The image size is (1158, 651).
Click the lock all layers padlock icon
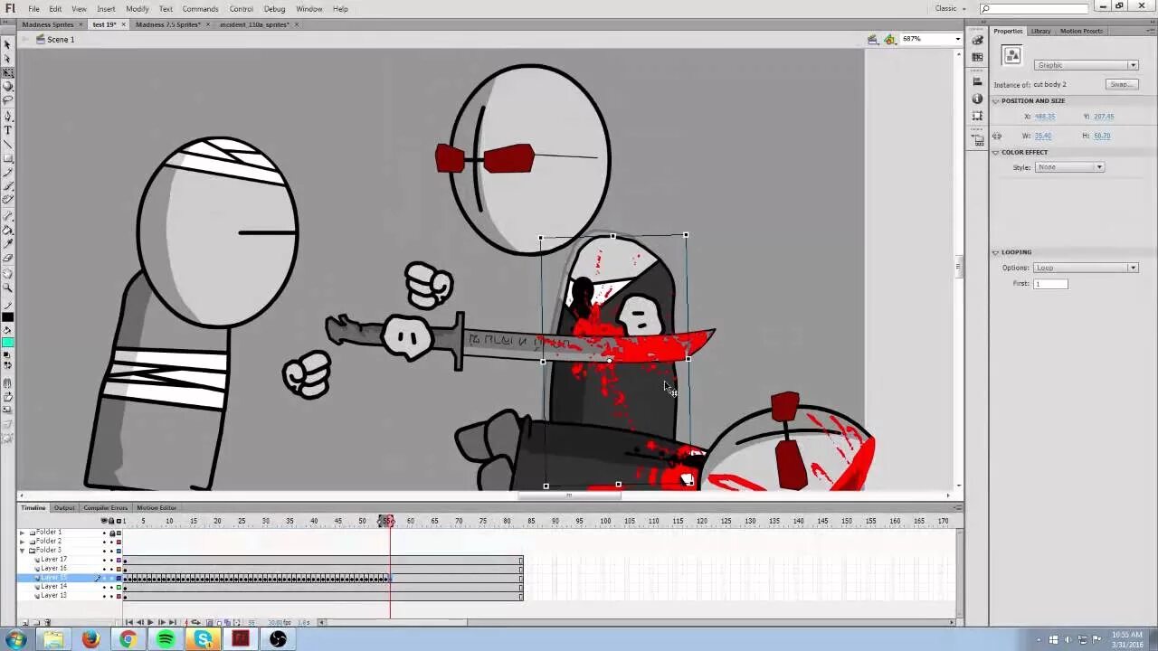click(111, 521)
